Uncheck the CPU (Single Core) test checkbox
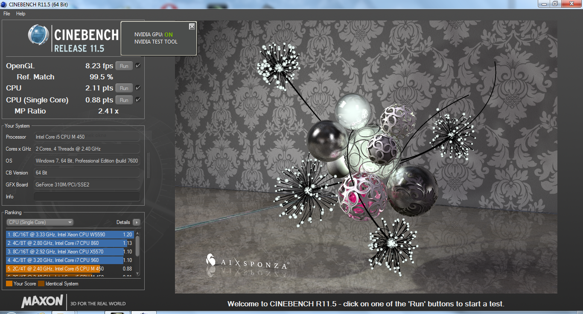The image size is (583, 314). (x=138, y=100)
